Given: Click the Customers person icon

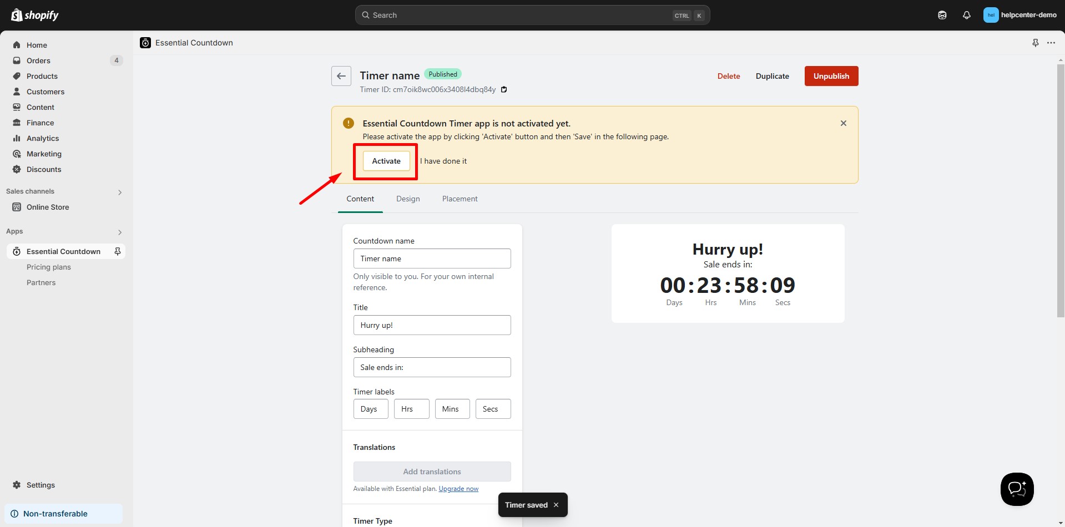Looking at the screenshot, I should coord(17,92).
